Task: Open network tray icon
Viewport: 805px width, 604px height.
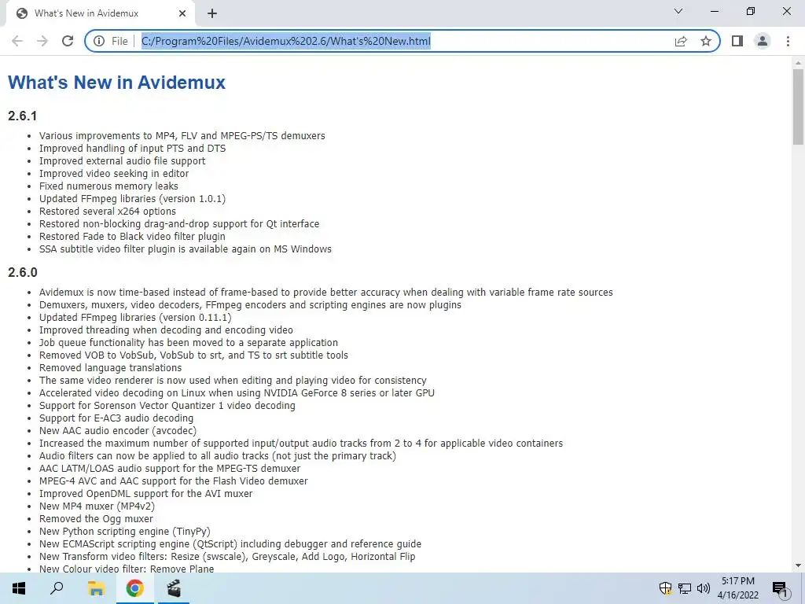Action: 685,588
